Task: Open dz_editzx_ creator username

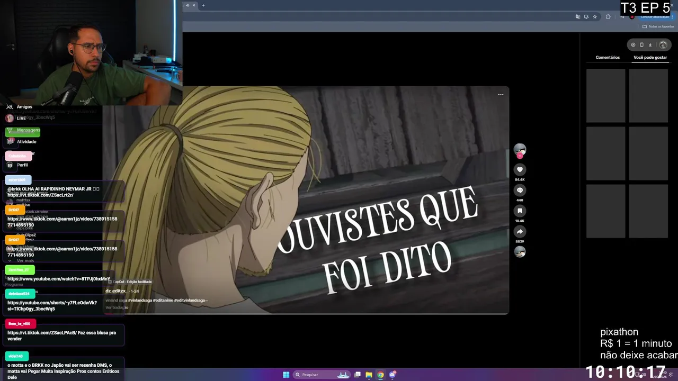Action: tap(115, 291)
